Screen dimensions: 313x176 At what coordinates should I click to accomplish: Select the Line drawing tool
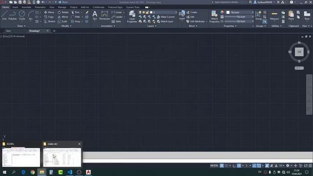click(4, 15)
